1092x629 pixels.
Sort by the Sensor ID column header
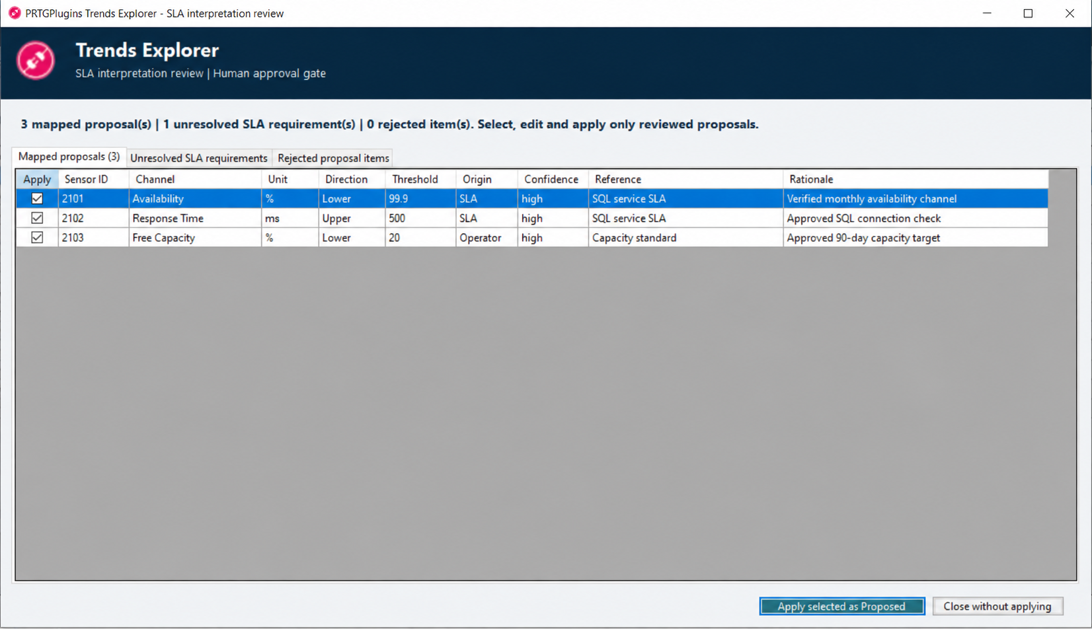coord(93,179)
